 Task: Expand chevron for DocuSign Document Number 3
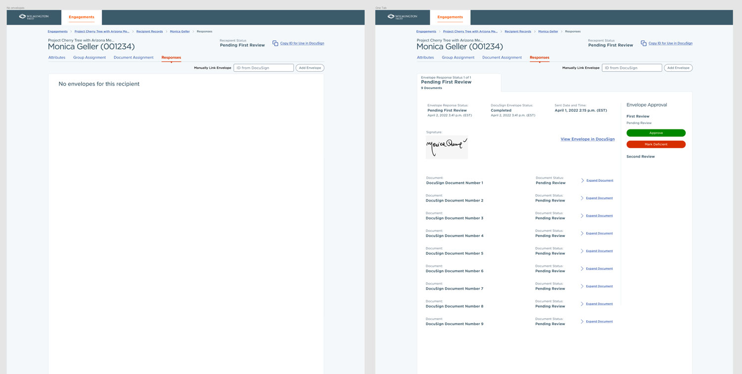pyautogui.click(x=582, y=216)
